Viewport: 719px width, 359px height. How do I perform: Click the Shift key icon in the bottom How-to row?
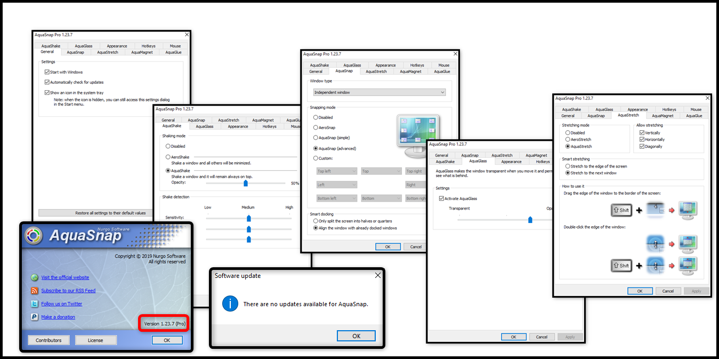click(620, 265)
